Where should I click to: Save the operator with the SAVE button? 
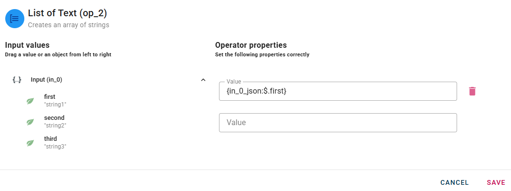click(496, 182)
